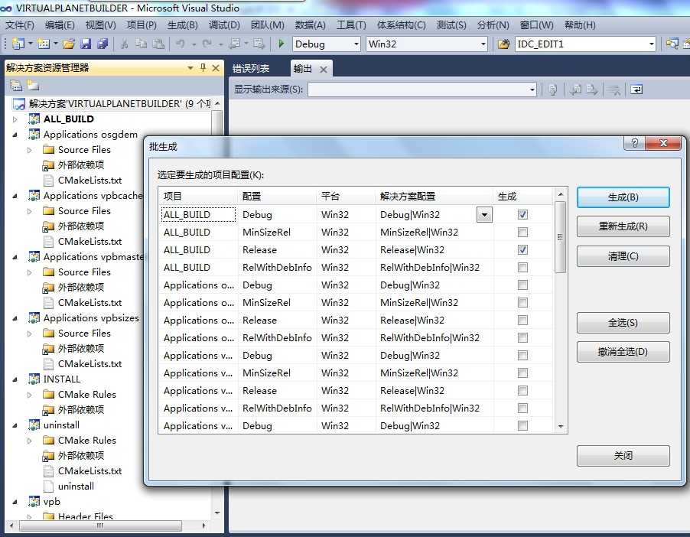The width and height of the screenshot is (690, 537).
Task: Click the Save All icon
Action: (103, 44)
